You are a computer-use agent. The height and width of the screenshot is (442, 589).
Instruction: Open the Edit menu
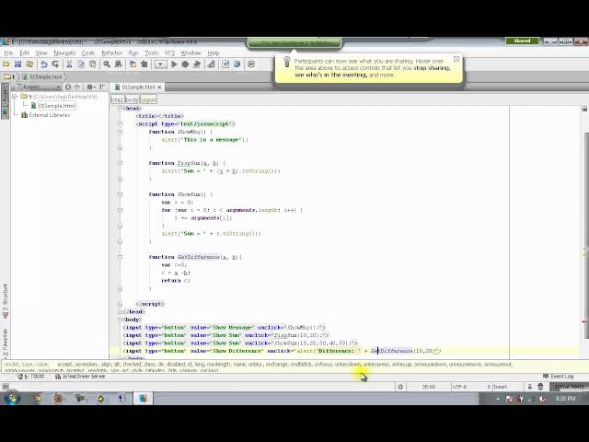[x=25, y=53]
